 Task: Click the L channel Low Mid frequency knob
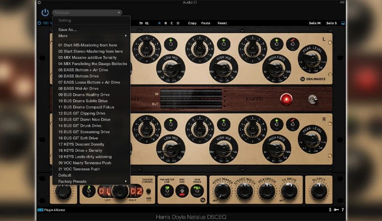(171, 69)
